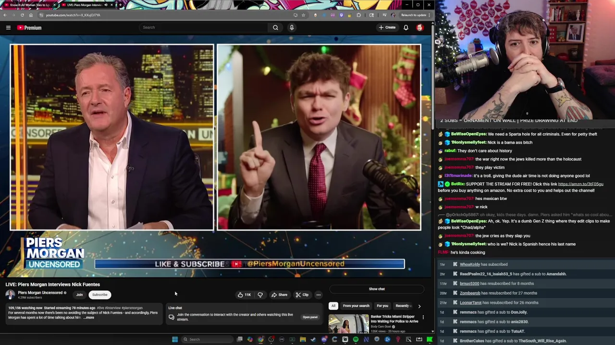The image size is (615, 345).
Task: Select the For you chip
Action: 382,306
